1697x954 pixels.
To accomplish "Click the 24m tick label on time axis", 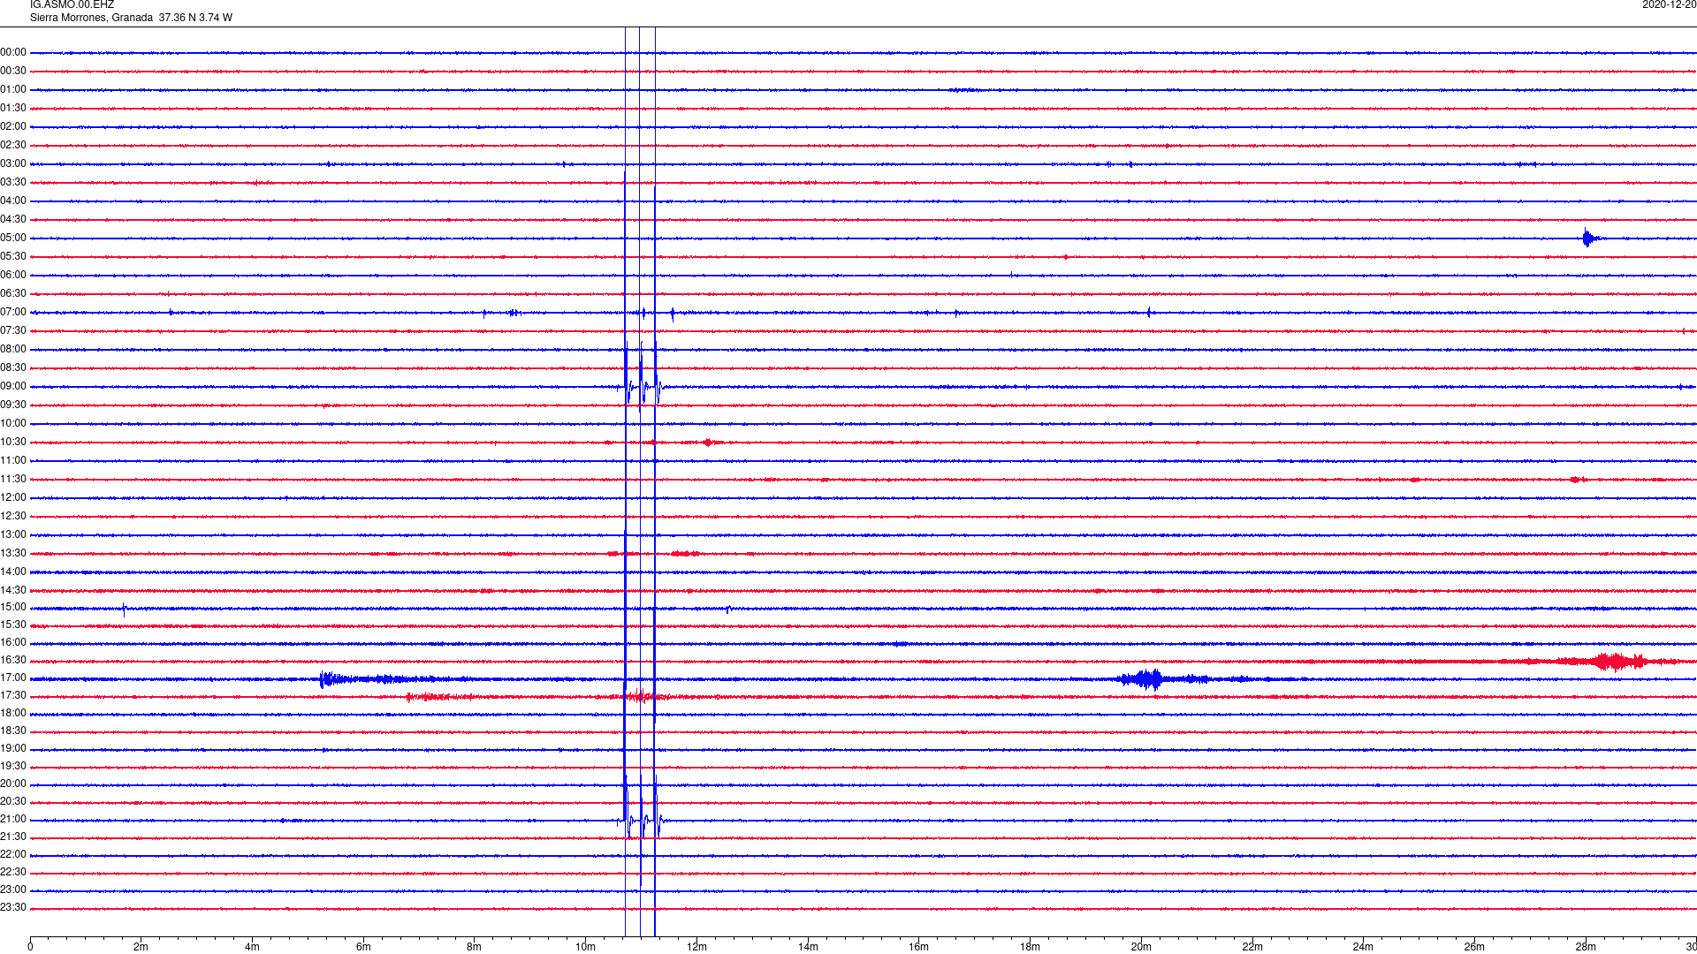I will tap(1363, 947).
